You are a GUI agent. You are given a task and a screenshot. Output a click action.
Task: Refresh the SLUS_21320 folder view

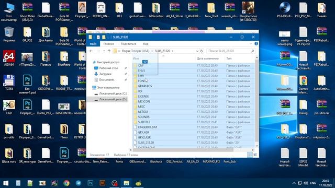coord(201,51)
